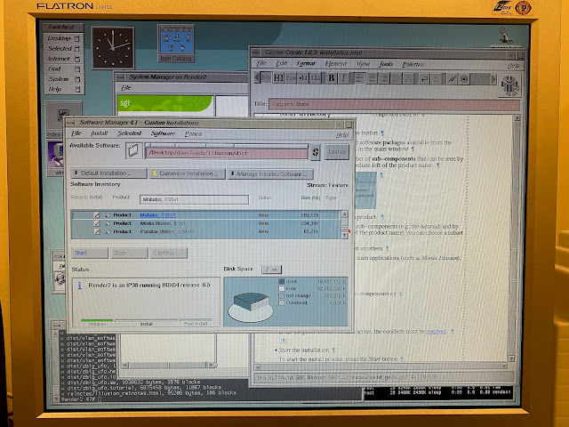Open File menu in System Manager window
569x427 pixels.
[125, 88]
